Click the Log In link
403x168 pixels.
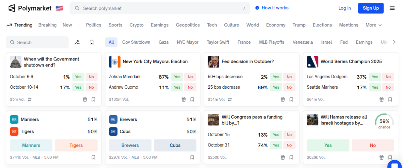click(x=345, y=8)
